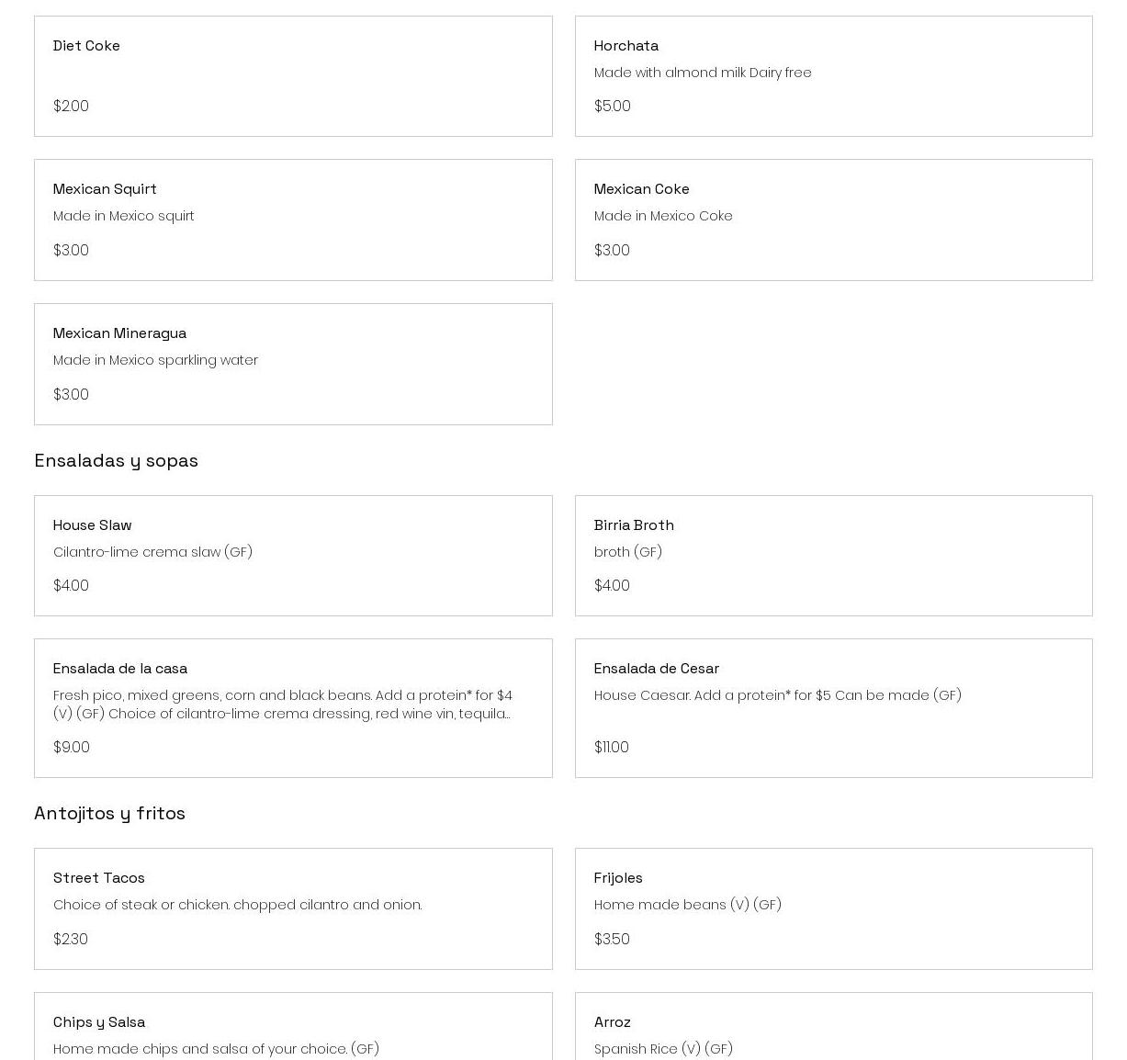Select the Frijoles menu item card
Screen dimensions: 1127x1060
[833, 908]
